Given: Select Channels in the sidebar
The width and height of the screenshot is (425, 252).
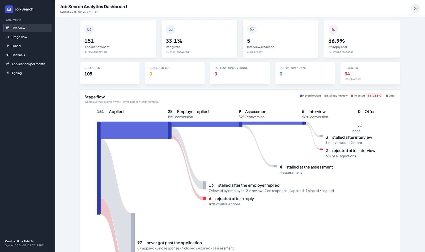Looking at the screenshot, I should 28,55.
